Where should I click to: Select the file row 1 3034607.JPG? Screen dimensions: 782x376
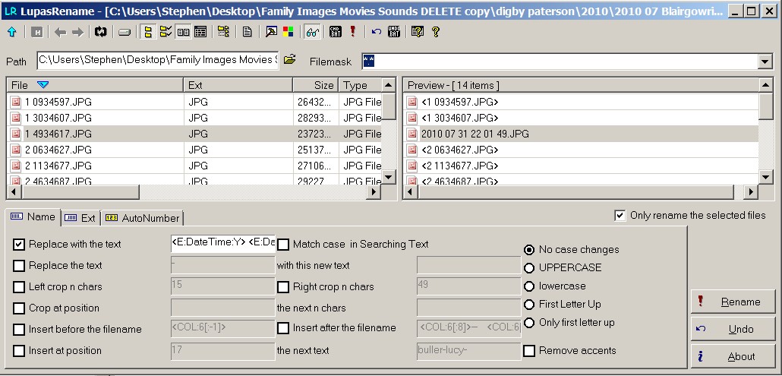pos(196,118)
